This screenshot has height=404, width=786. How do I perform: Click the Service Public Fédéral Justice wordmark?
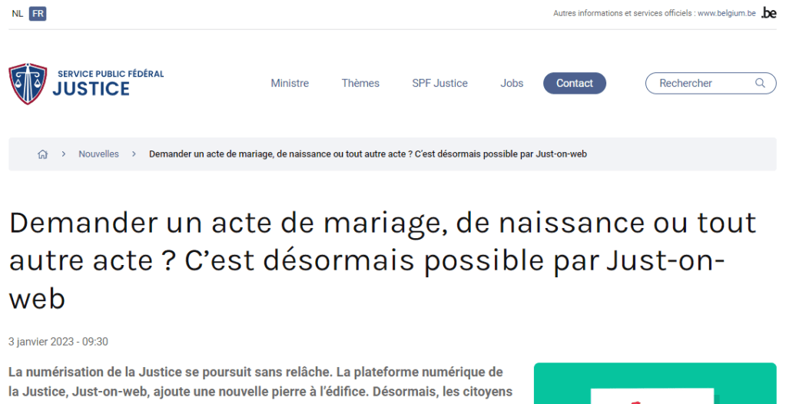[x=108, y=83]
